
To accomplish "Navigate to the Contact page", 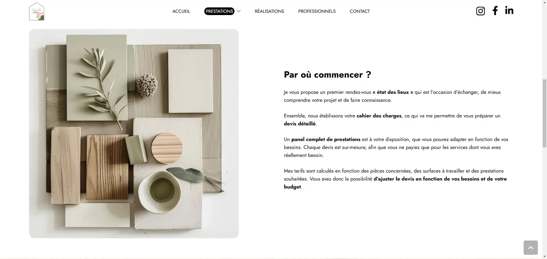I will (x=360, y=11).
